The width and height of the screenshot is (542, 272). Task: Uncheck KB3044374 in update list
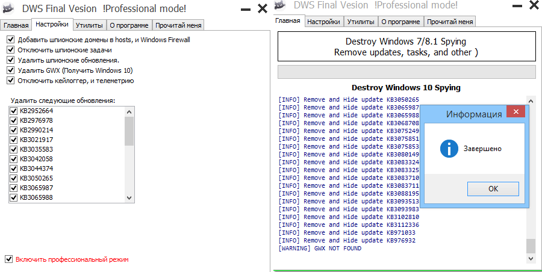point(13,168)
